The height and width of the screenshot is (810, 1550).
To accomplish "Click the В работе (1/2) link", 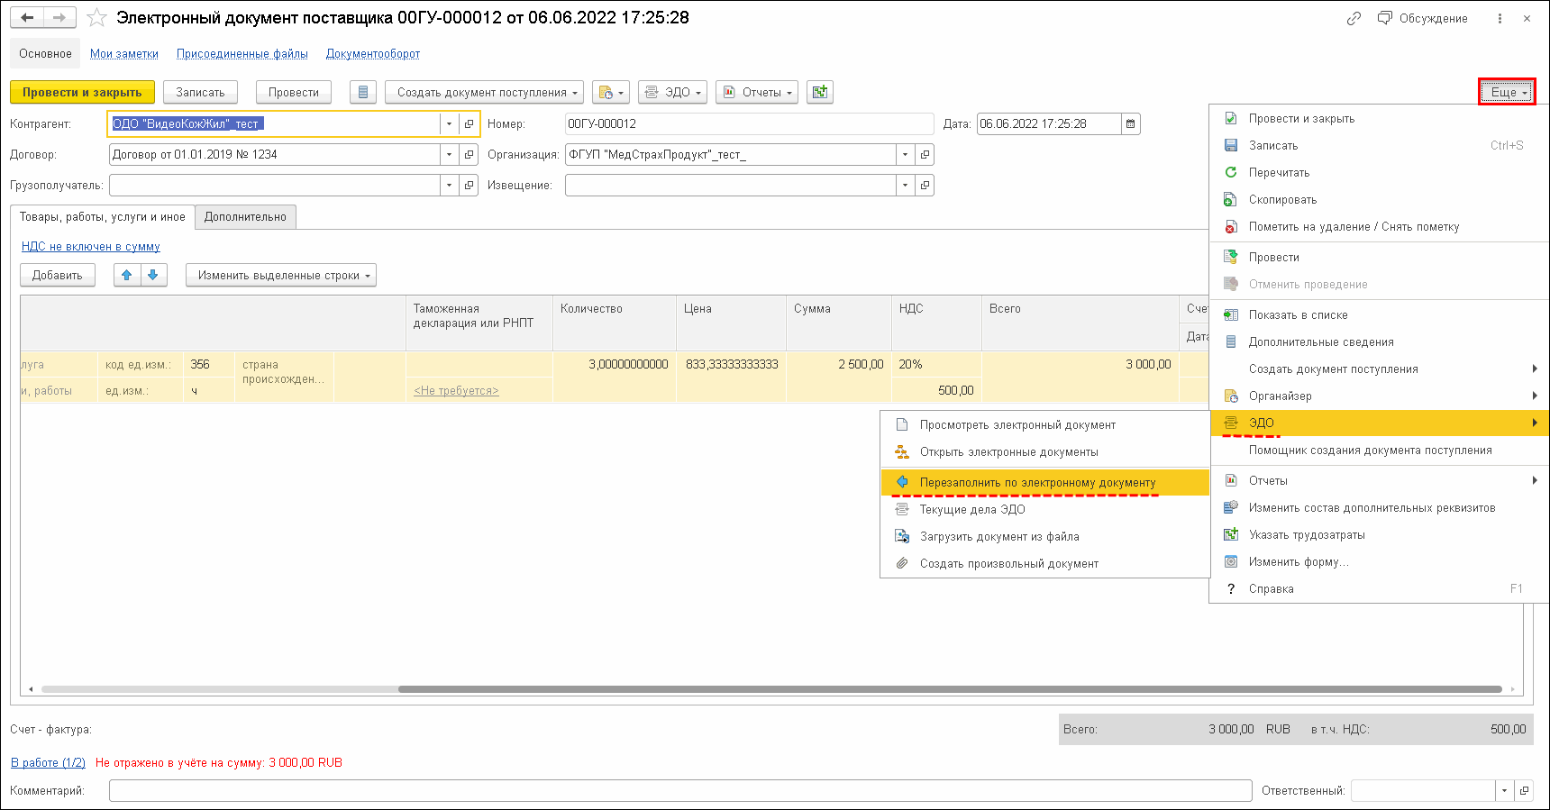I will [48, 762].
